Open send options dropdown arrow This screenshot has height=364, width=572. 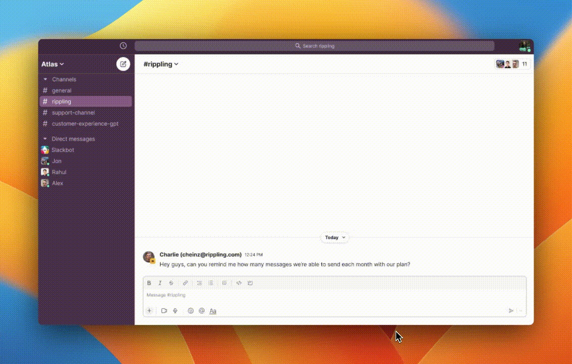521,311
